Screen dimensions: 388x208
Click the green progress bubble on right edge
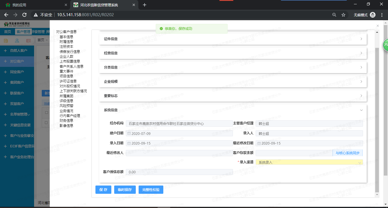[385, 45]
